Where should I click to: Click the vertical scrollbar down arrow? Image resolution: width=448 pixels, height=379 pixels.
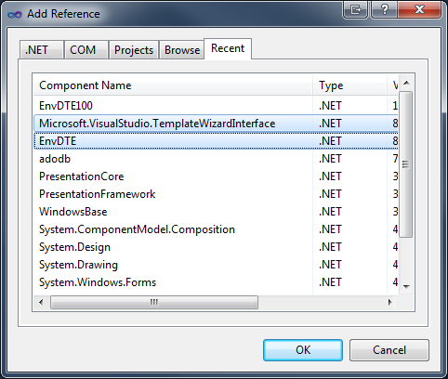tap(407, 287)
